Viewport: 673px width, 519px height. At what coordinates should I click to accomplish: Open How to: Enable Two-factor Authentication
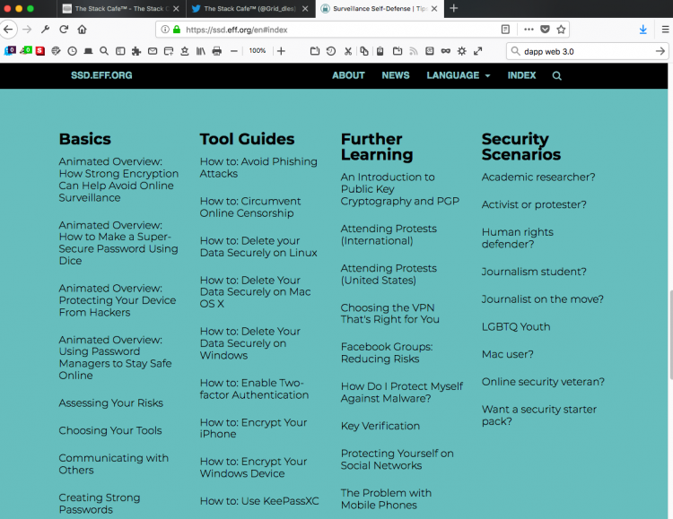(254, 389)
